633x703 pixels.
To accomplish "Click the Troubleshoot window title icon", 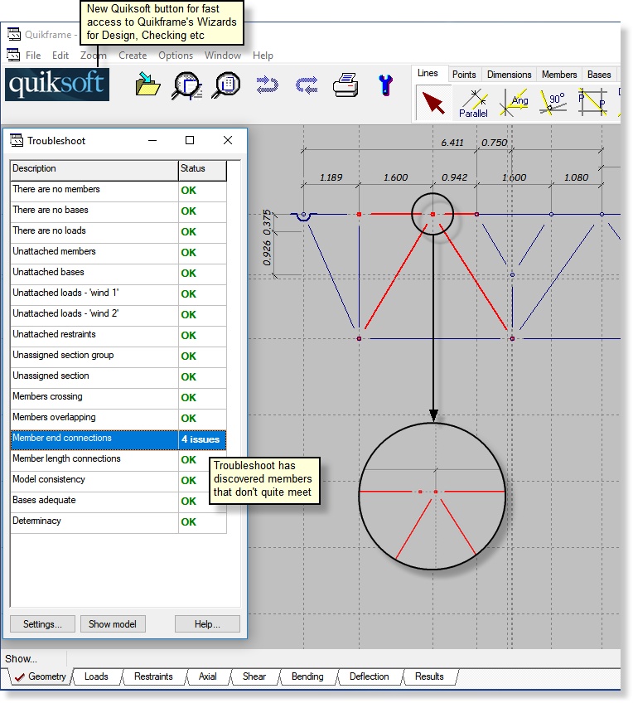I will coord(17,140).
